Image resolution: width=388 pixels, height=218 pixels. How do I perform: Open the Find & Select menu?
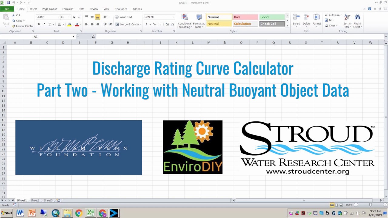coord(357,21)
